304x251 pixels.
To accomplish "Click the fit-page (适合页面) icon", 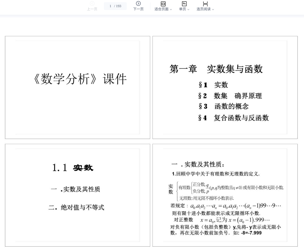I will pos(163,4).
